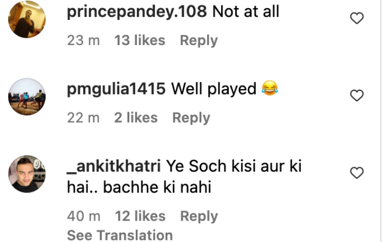View who gave 2 likes
The image size is (385, 242).
(x=136, y=118)
